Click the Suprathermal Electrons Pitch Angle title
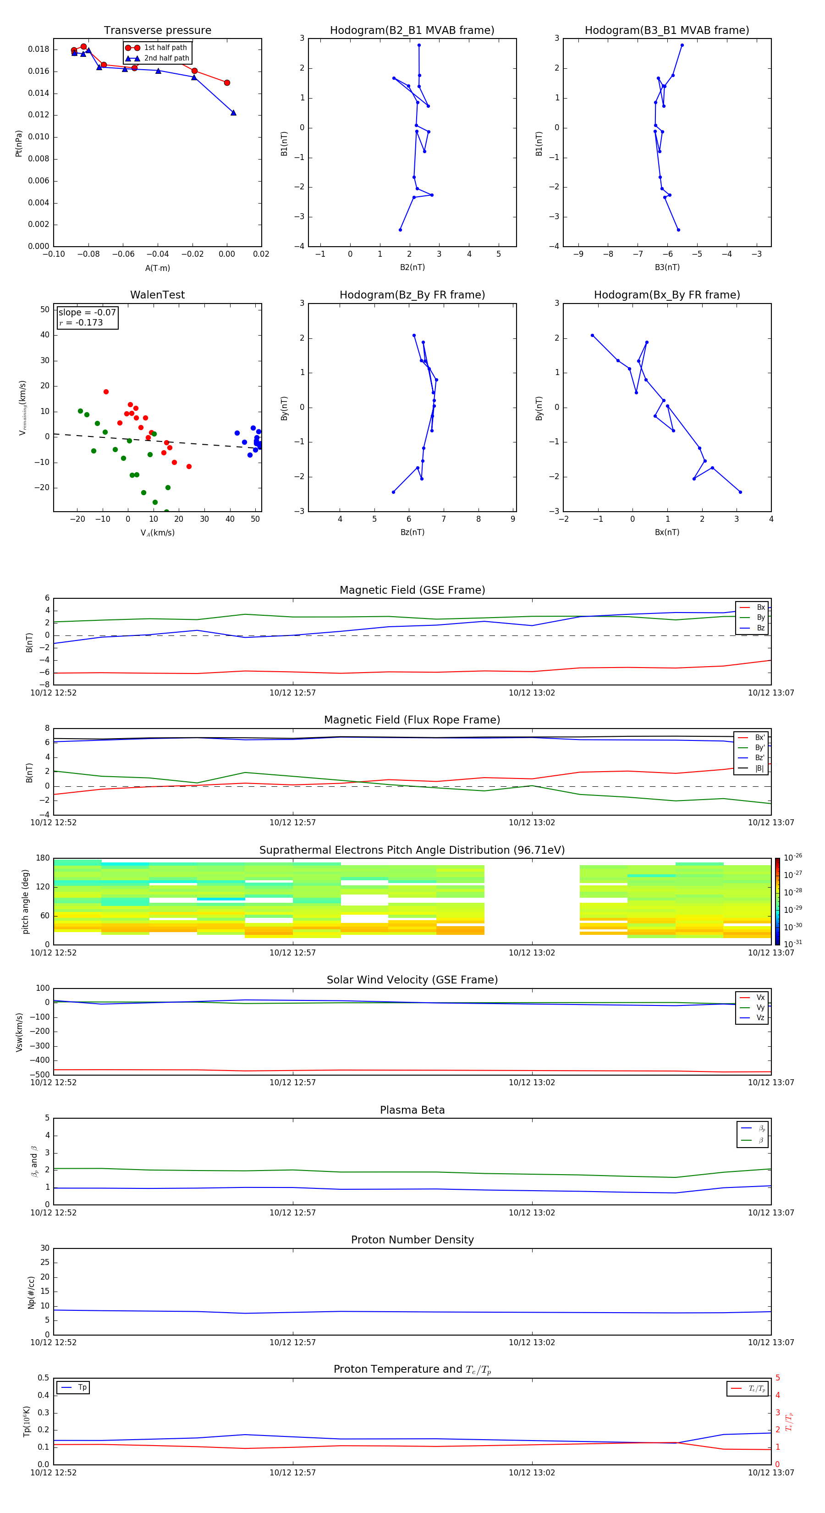 tap(412, 850)
